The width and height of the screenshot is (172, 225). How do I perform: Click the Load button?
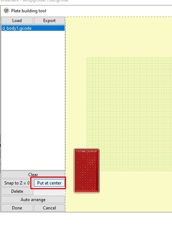(x=17, y=21)
